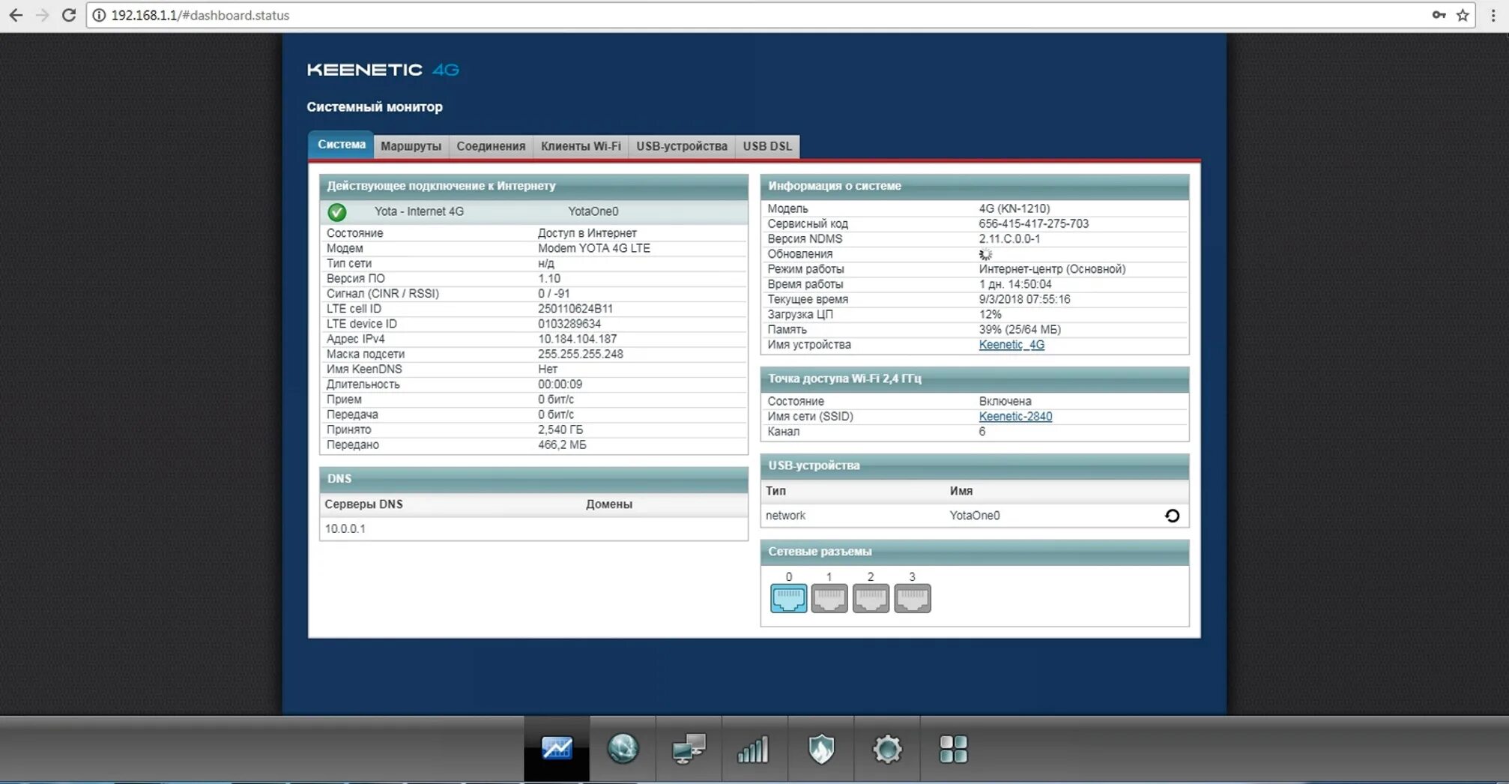
Task: Open the Applications grid icon
Action: [953, 748]
